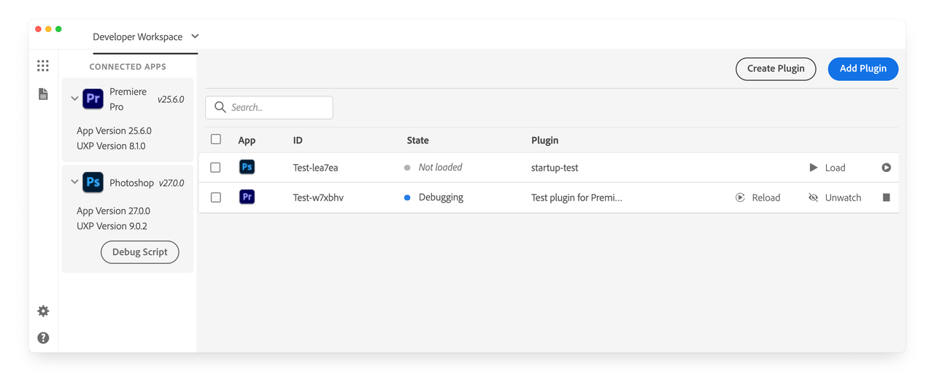The width and height of the screenshot is (934, 390).
Task: Collapse the Premiere Pro connected app section
Action: point(74,98)
